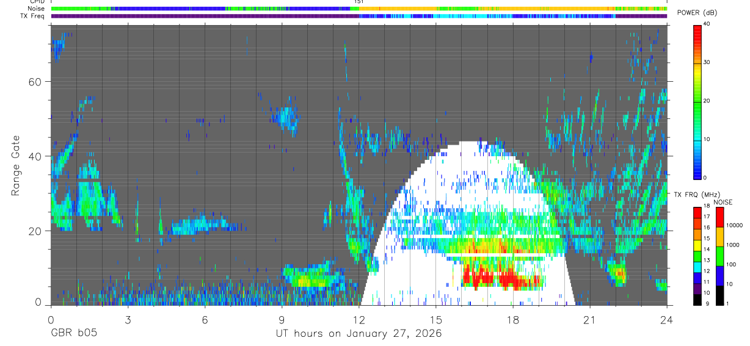The height and width of the screenshot is (346, 750).
Task: Select the "Range Gate" y-axis label
Action: 15,165
